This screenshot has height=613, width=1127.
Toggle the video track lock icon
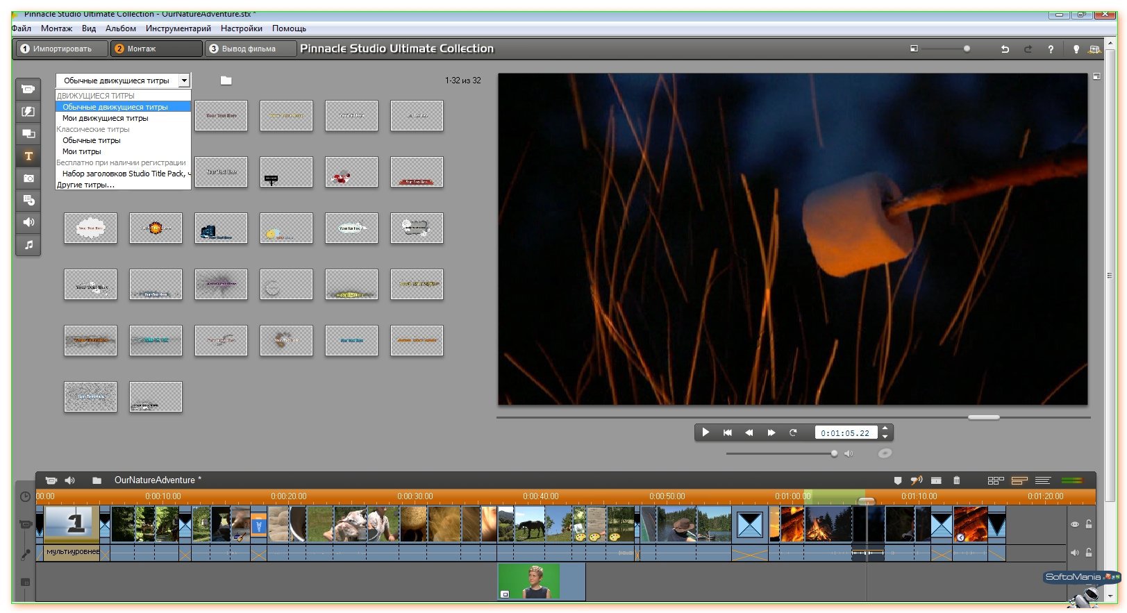click(x=1089, y=525)
